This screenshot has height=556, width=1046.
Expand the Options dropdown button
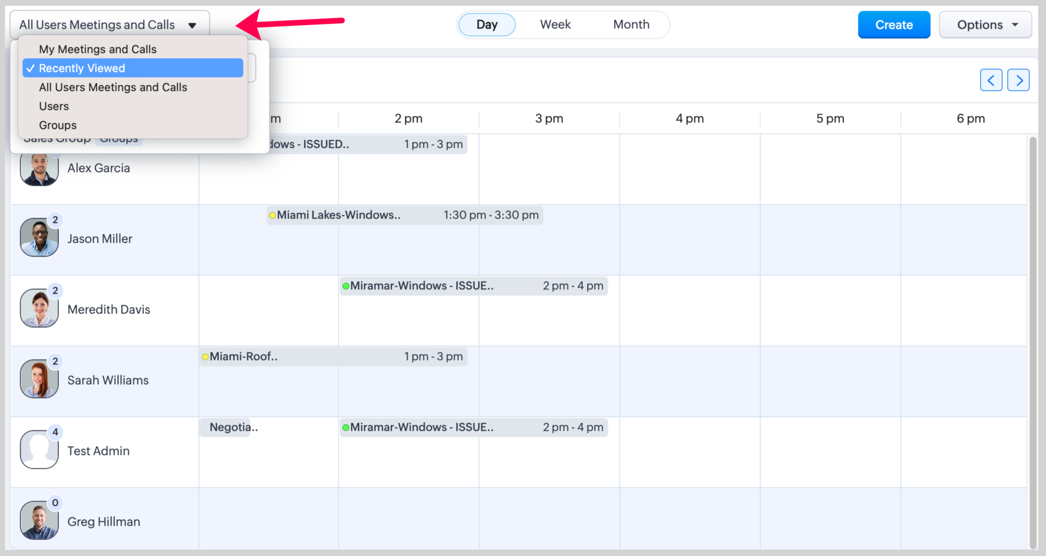tap(985, 25)
